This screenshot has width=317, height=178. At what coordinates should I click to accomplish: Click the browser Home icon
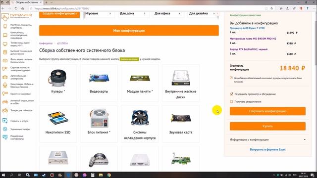click(23, 8)
